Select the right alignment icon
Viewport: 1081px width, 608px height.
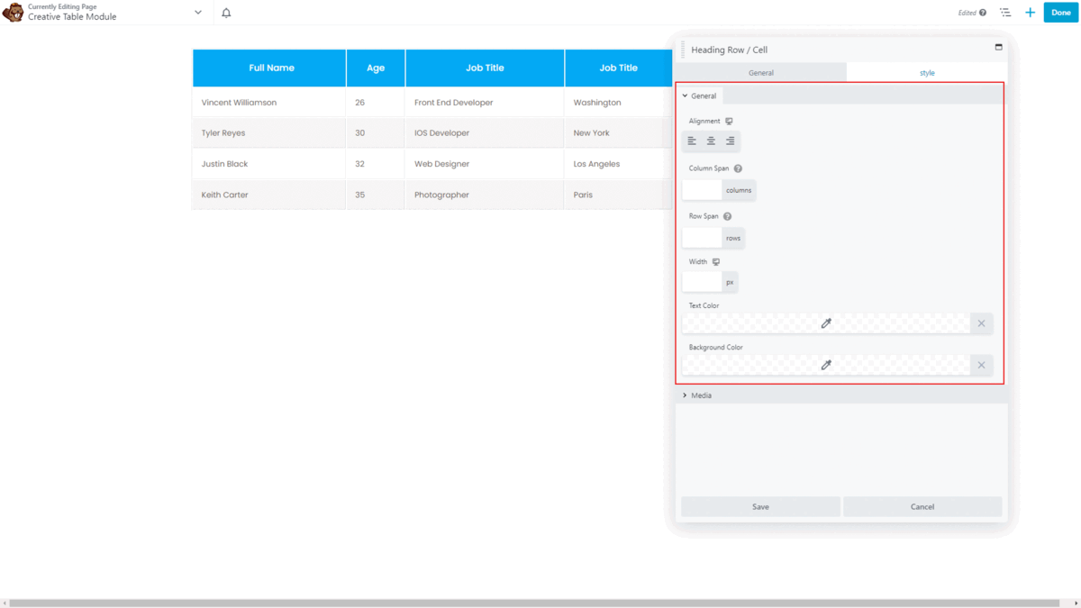pyautogui.click(x=730, y=141)
